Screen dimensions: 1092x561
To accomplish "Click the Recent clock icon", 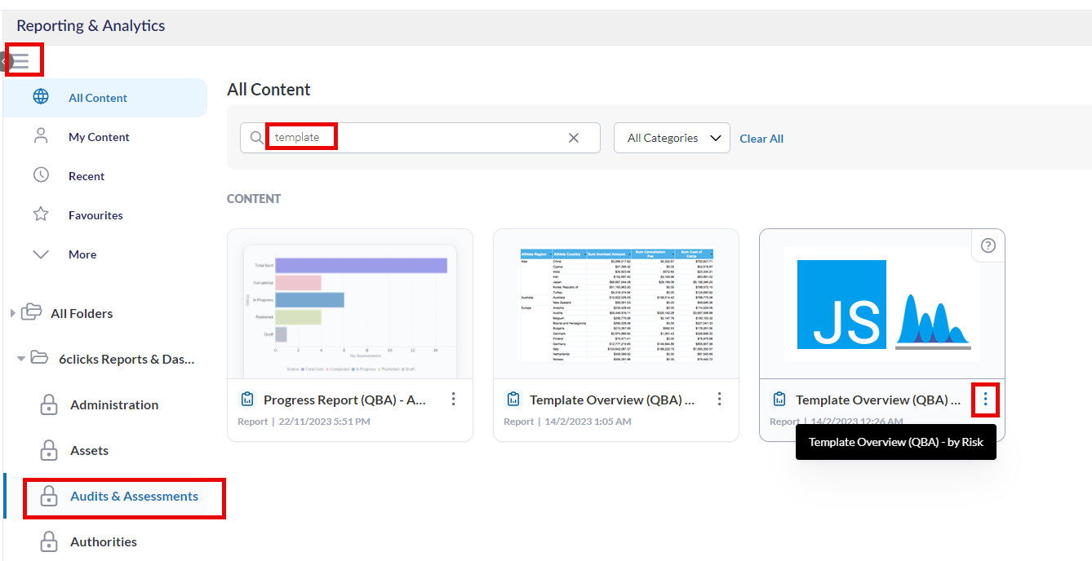I will (41, 175).
